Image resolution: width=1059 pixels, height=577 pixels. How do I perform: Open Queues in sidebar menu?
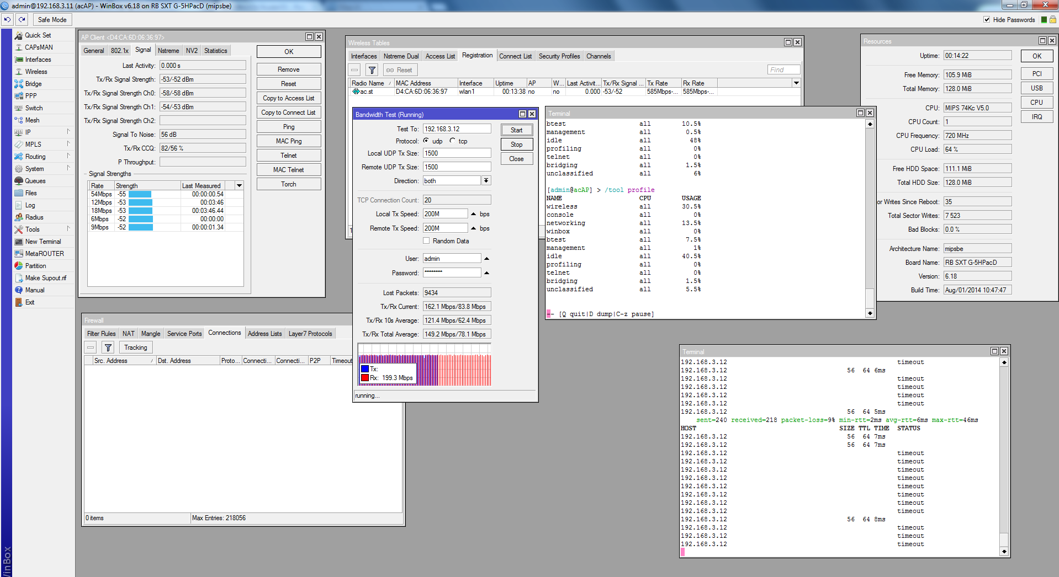[x=35, y=181]
